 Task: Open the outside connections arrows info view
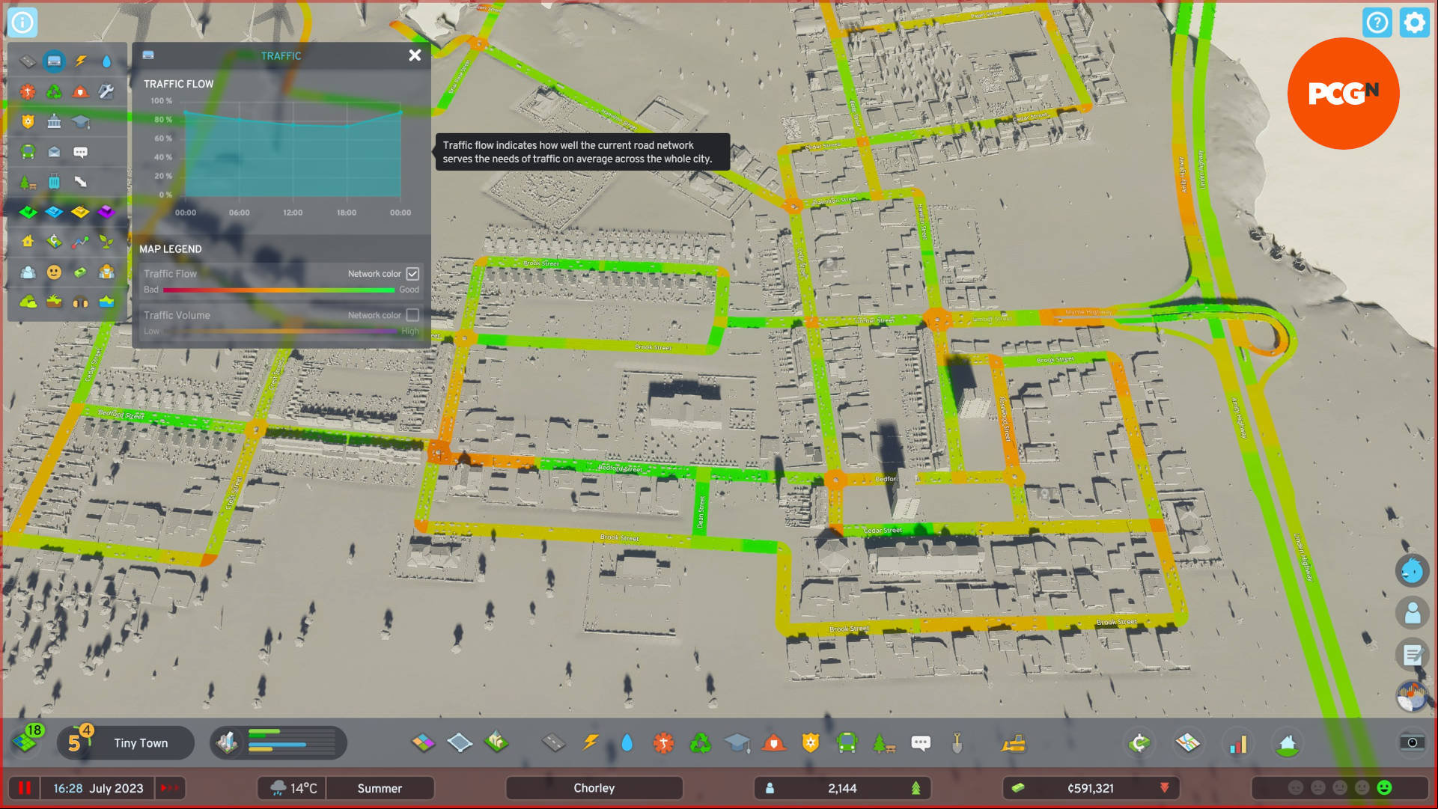(80, 182)
